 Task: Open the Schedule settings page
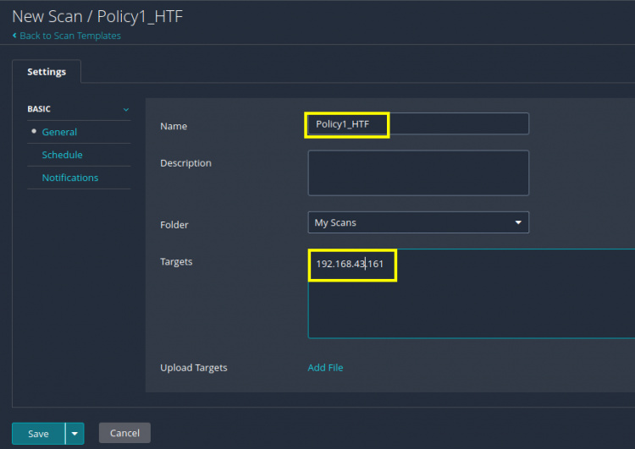(62, 155)
